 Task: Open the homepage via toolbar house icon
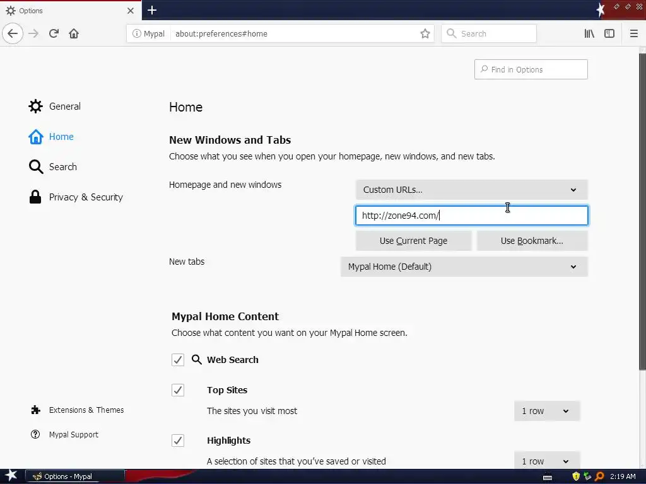pyautogui.click(x=74, y=33)
